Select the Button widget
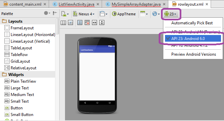The image size is (224, 121). pos(13,108)
